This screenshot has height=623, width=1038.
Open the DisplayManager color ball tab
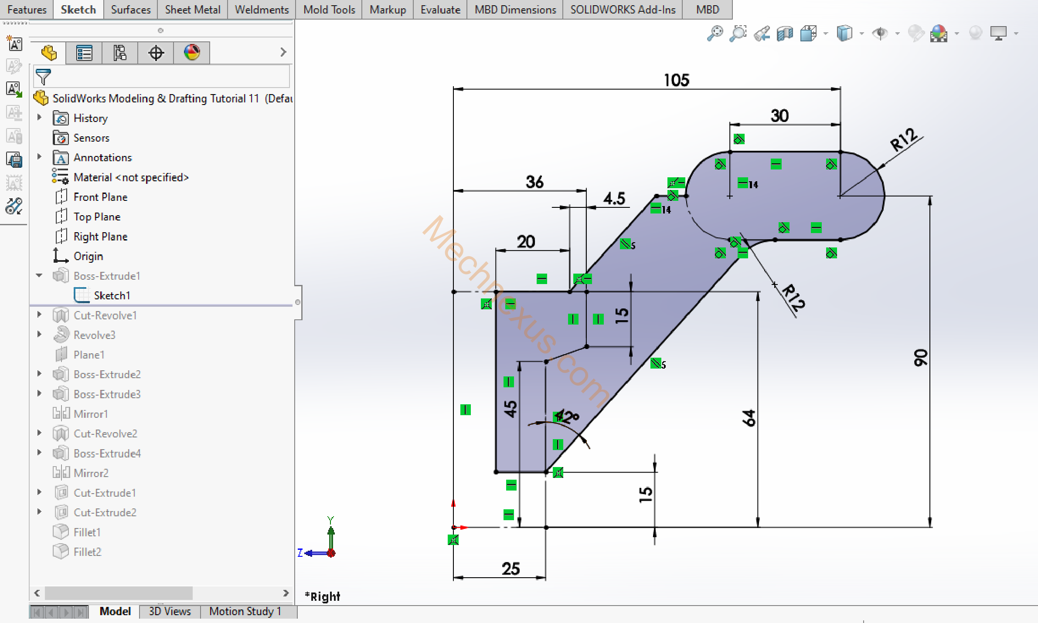point(192,53)
